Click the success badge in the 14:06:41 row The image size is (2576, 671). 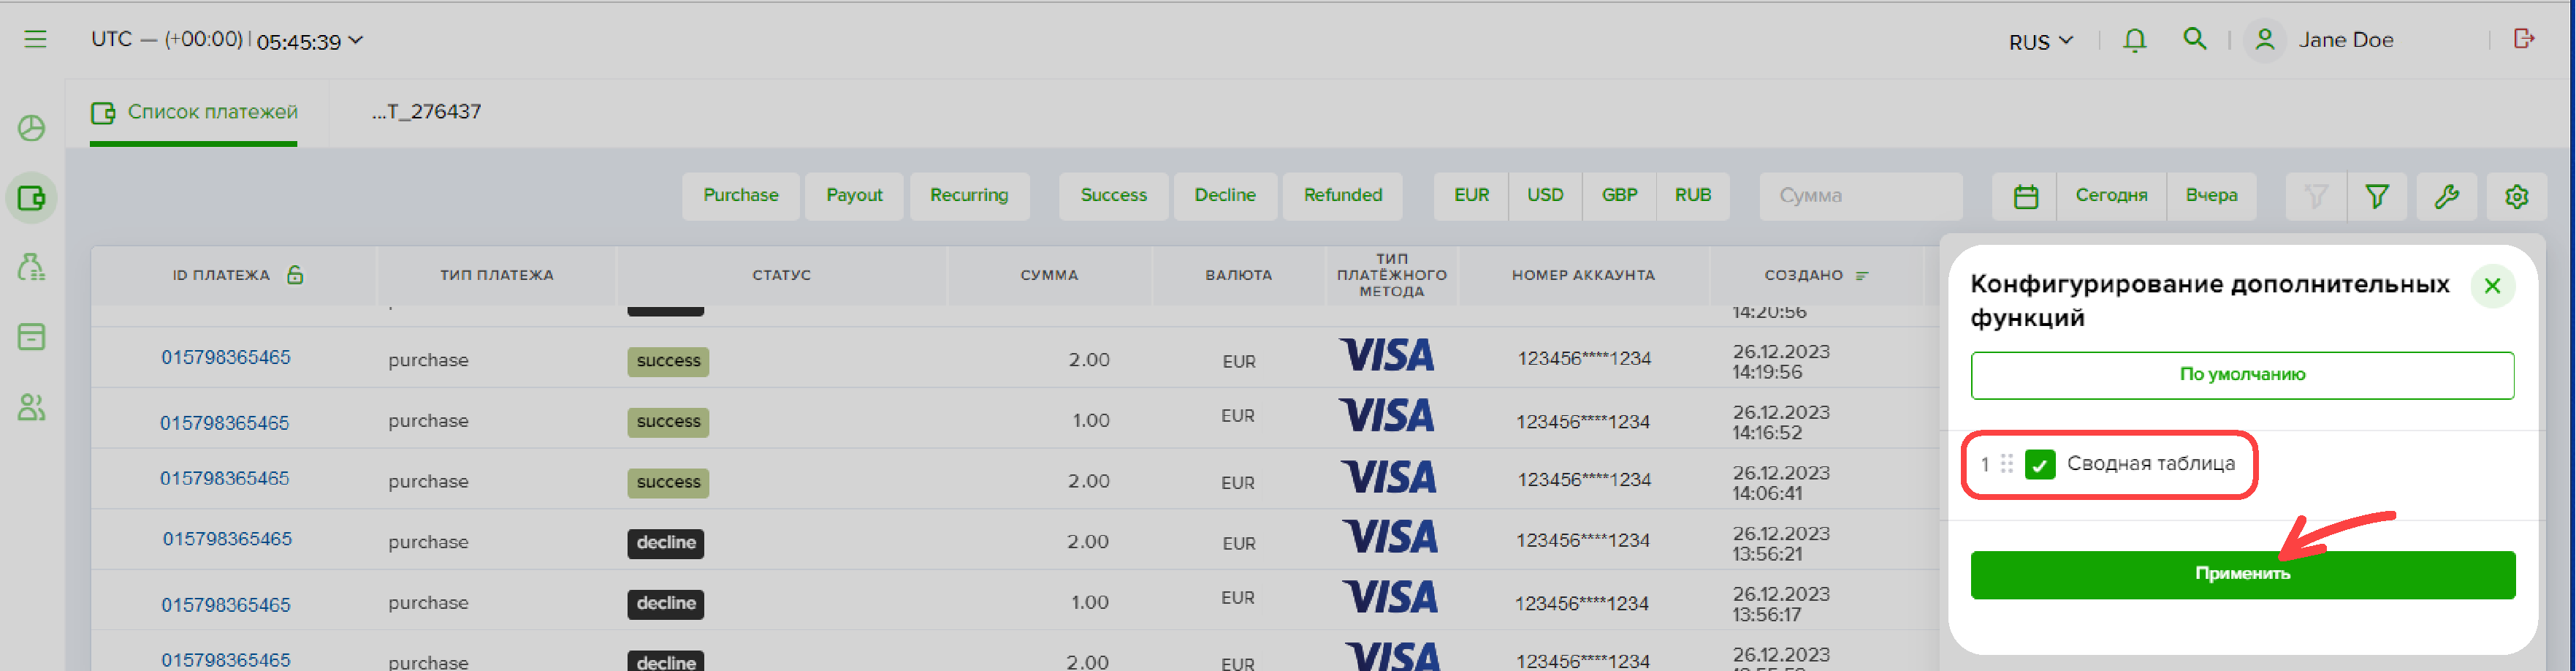click(x=668, y=483)
